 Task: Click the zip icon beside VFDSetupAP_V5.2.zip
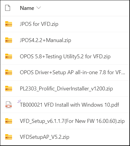[x=8, y=137]
